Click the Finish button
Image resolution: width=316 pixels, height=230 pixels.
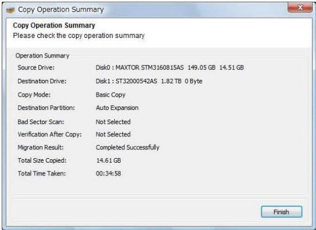[x=282, y=212]
